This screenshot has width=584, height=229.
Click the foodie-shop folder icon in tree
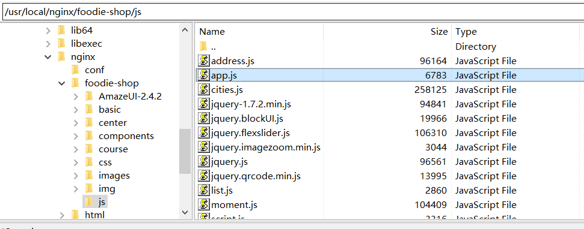click(x=76, y=83)
